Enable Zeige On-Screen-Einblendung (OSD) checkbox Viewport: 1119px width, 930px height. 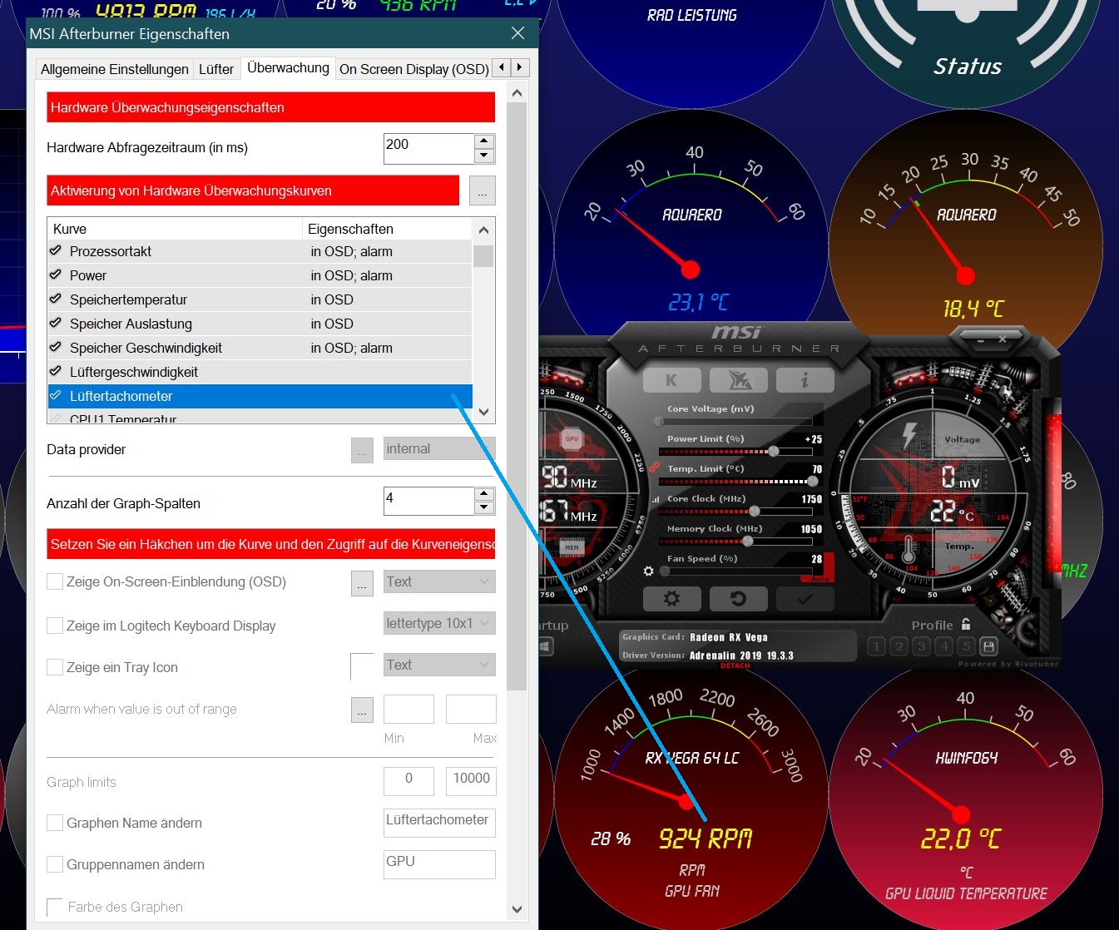tap(55, 581)
